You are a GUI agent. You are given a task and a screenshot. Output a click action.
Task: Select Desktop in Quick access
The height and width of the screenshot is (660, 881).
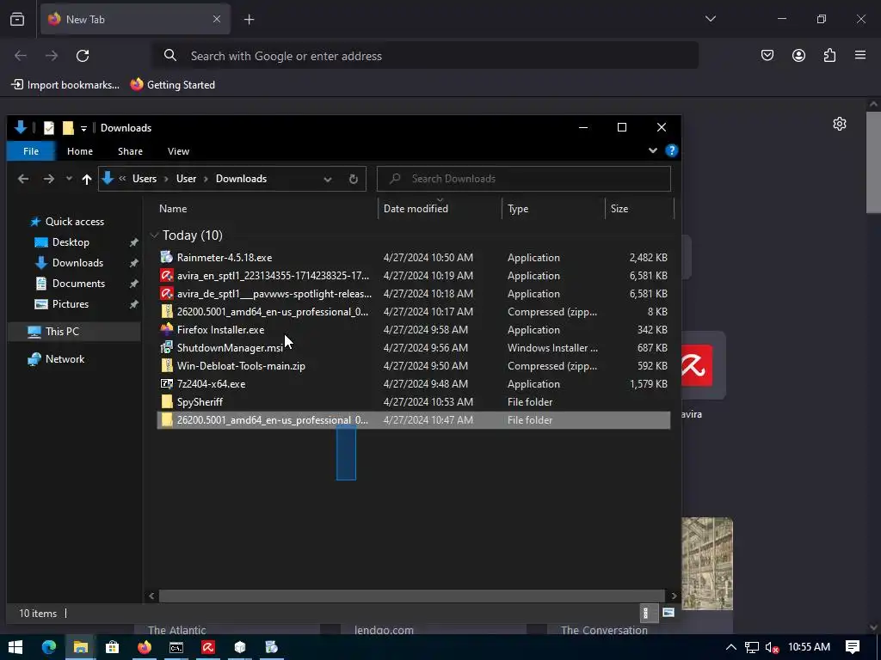click(x=71, y=242)
